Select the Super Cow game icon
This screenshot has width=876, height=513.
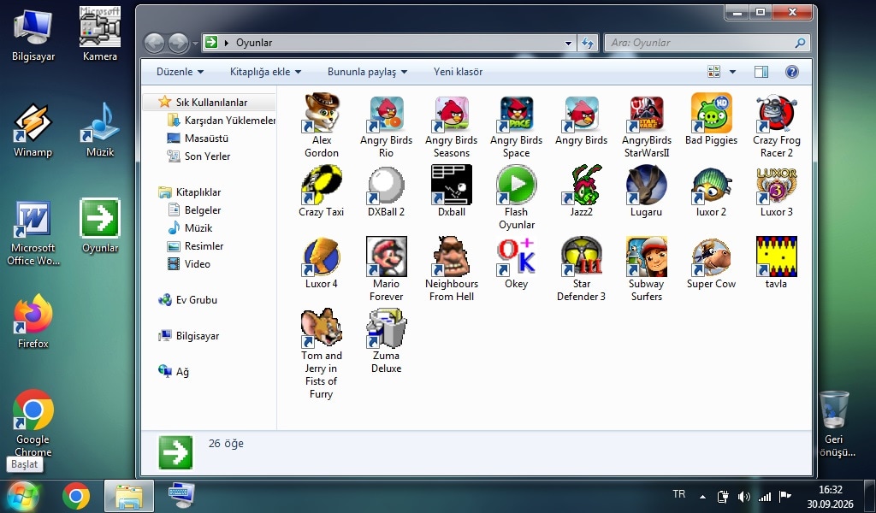tap(711, 263)
